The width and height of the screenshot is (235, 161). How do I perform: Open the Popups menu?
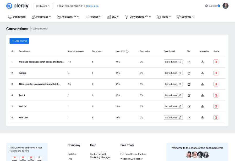(x=93, y=17)
